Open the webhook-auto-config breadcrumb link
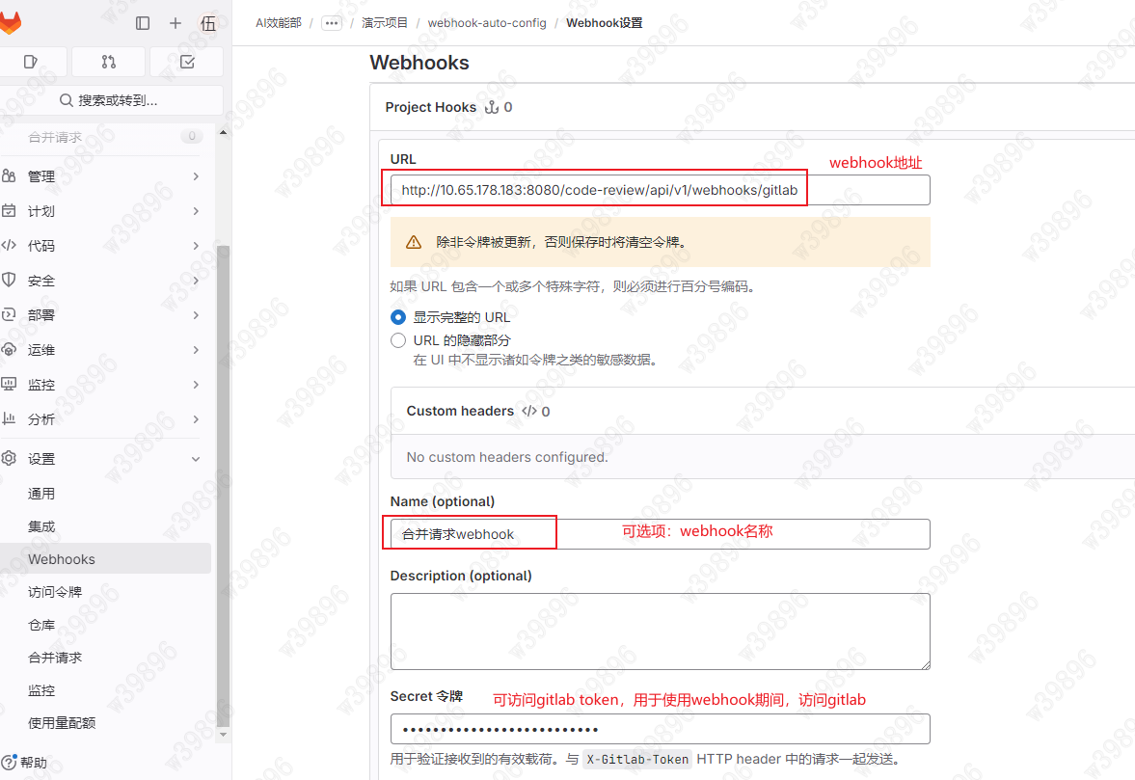 [487, 22]
